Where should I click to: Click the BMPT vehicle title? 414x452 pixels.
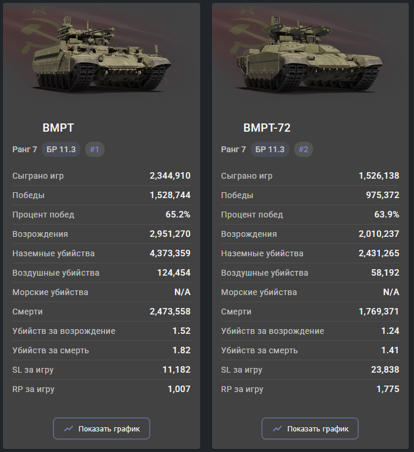coord(58,128)
